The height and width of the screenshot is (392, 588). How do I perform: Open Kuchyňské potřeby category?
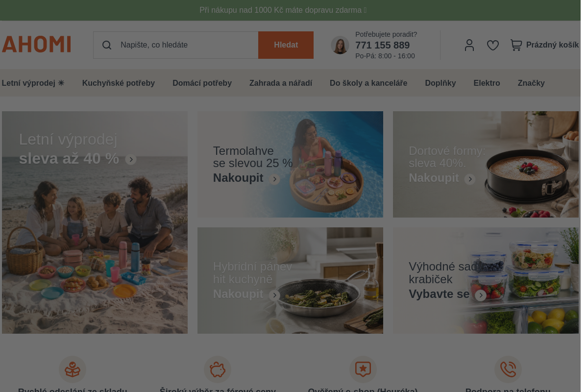point(119,83)
